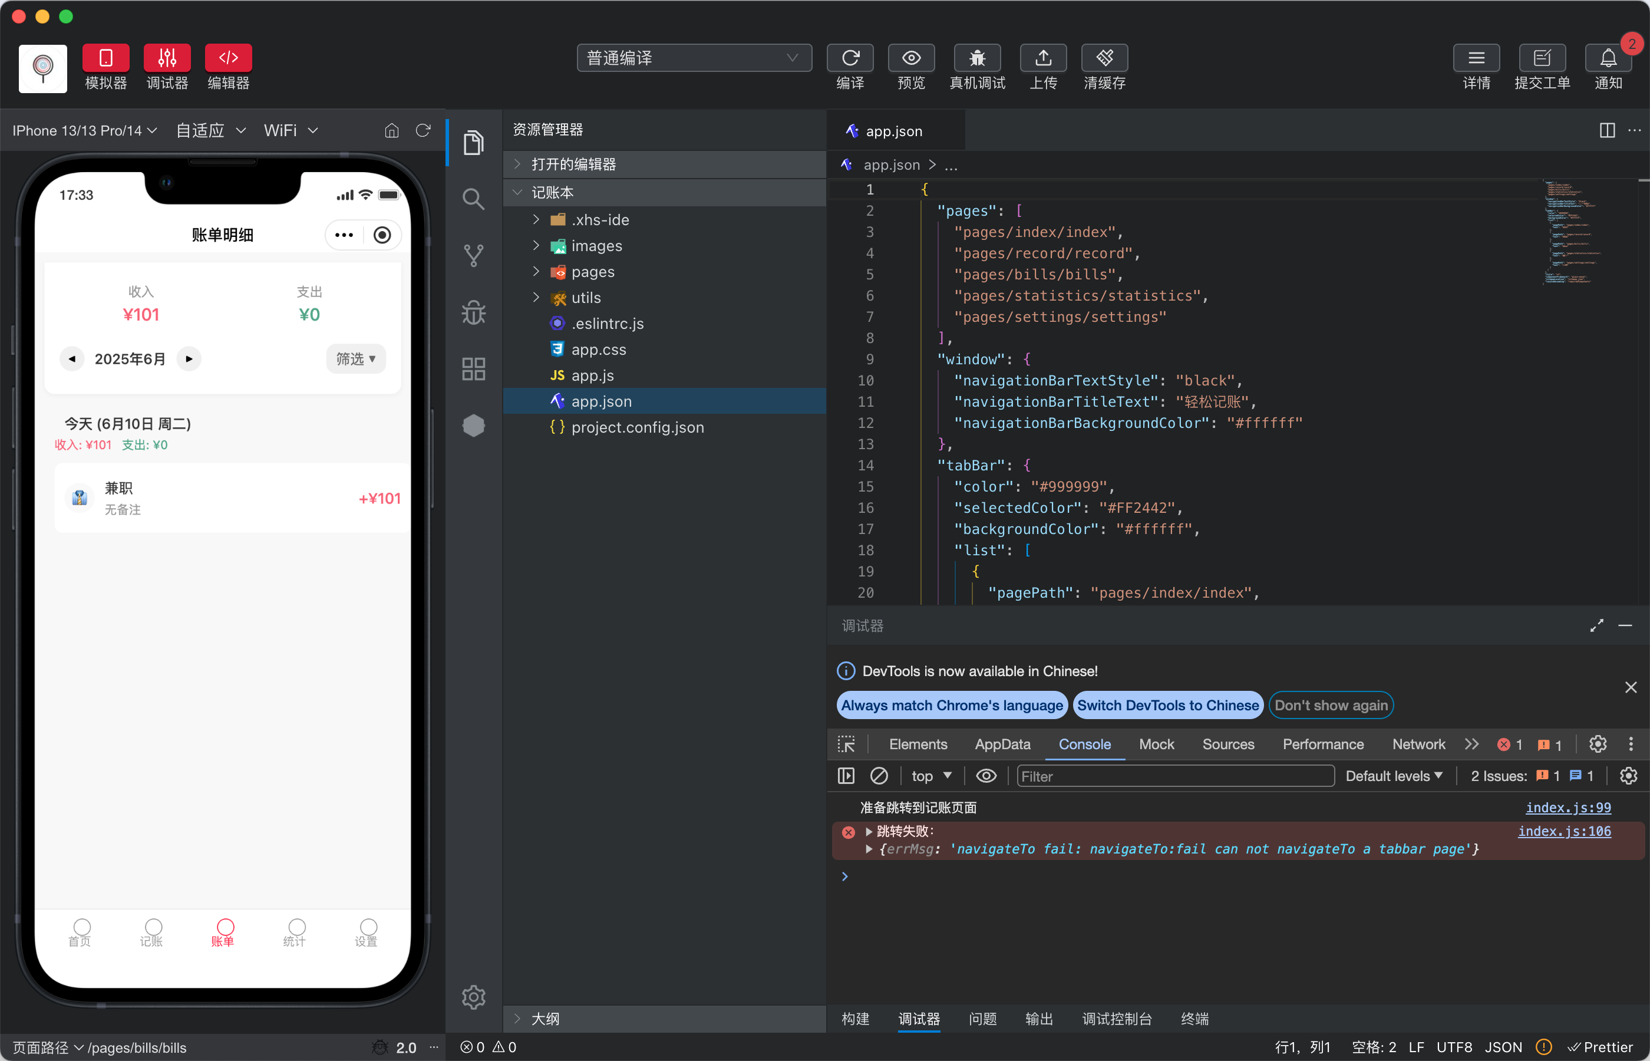Switch to the Sources tab
The image size is (1650, 1061).
[x=1228, y=744]
